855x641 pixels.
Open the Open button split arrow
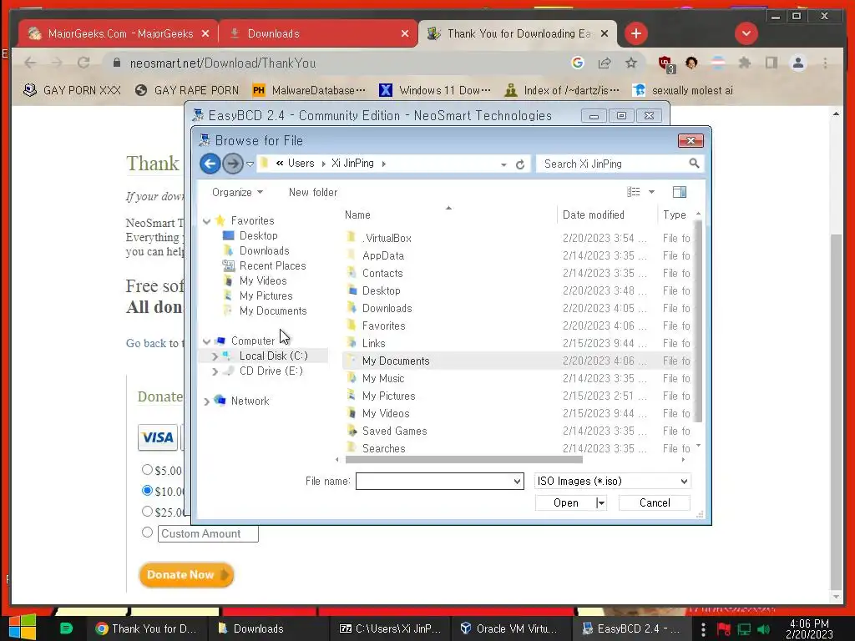pyautogui.click(x=601, y=502)
